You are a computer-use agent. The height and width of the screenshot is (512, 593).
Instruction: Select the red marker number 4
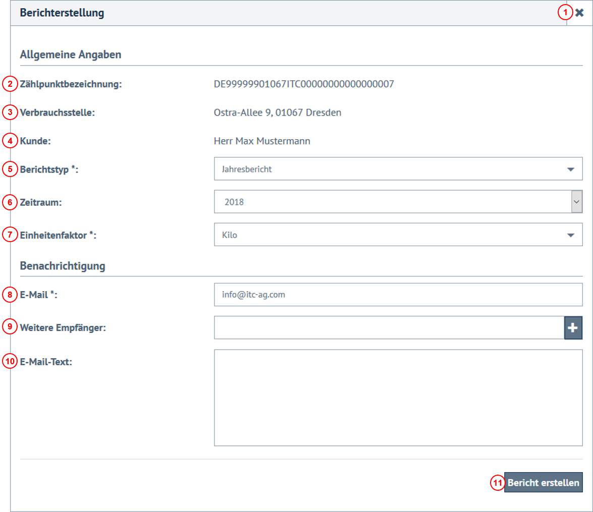[x=10, y=141]
